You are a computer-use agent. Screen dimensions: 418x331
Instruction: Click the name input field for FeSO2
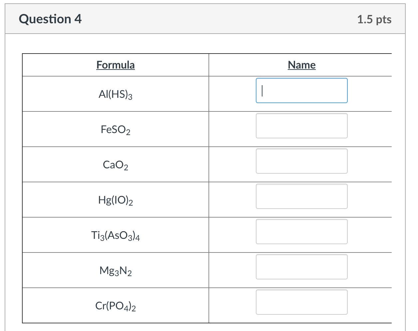tap(301, 126)
